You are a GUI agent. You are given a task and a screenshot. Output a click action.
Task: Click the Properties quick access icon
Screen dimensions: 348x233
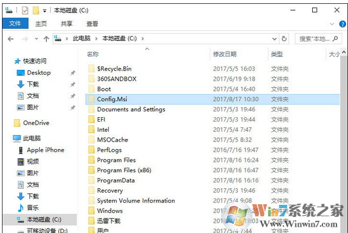coord(25,10)
